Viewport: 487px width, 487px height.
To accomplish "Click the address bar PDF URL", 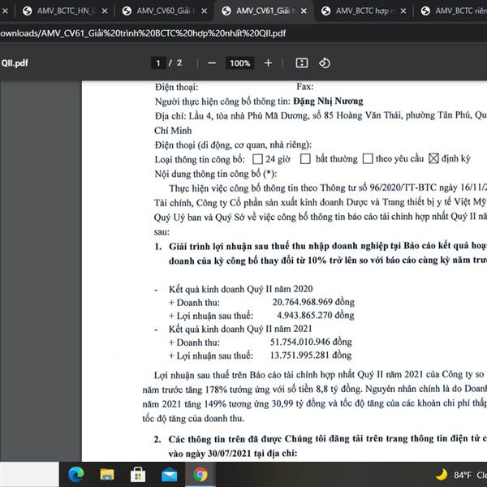I will (143, 33).
